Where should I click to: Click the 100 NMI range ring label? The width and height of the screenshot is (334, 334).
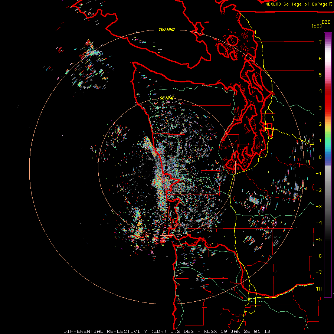pyautogui.click(x=167, y=29)
